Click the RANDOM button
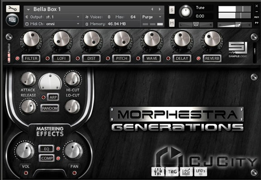 point(50,108)
